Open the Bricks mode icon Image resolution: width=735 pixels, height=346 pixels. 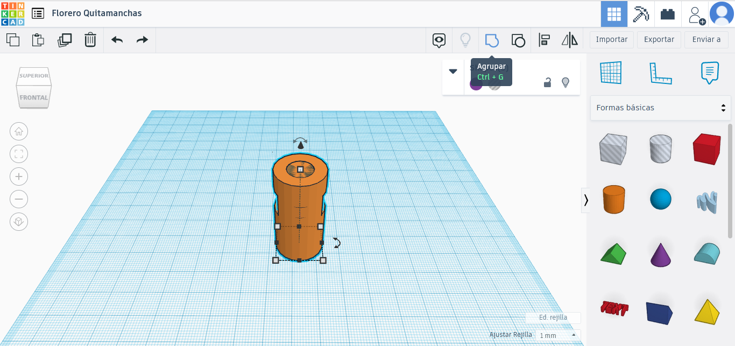click(668, 14)
